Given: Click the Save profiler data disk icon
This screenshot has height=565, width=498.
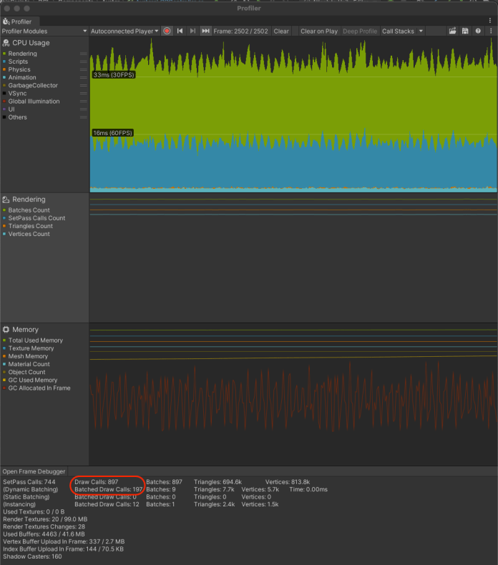Looking at the screenshot, I should point(465,31).
